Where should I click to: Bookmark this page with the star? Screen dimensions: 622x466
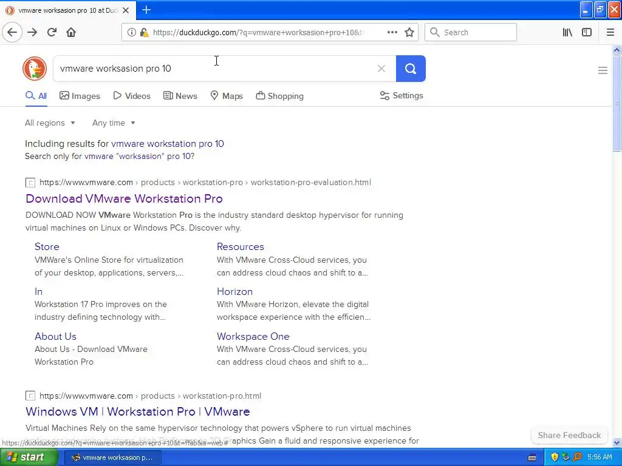click(x=409, y=32)
